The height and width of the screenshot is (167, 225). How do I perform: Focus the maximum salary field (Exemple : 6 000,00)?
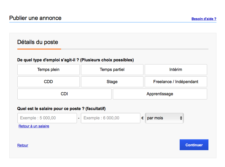click(x=111, y=118)
